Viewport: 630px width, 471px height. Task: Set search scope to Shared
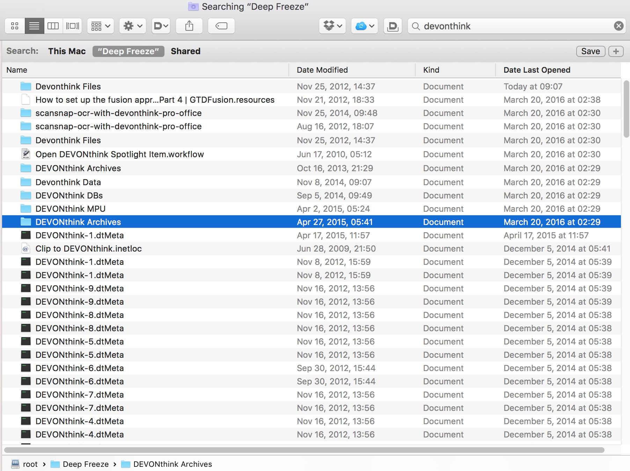[185, 51]
